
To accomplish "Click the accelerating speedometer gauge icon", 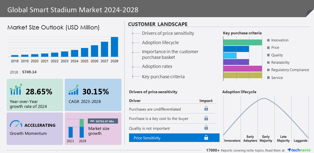I will pos(16,124).
